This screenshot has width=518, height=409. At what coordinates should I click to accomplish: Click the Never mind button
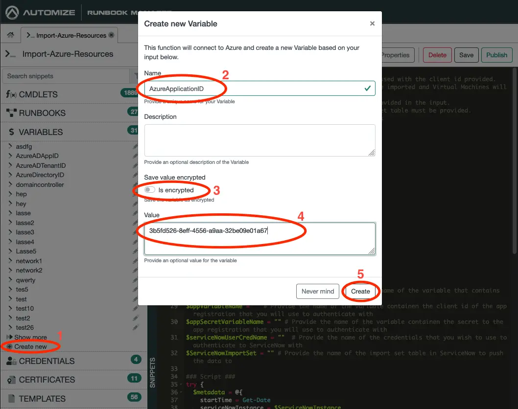tap(318, 291)
